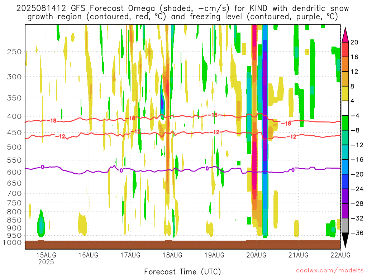Click the 750 pressure level label

14,203
